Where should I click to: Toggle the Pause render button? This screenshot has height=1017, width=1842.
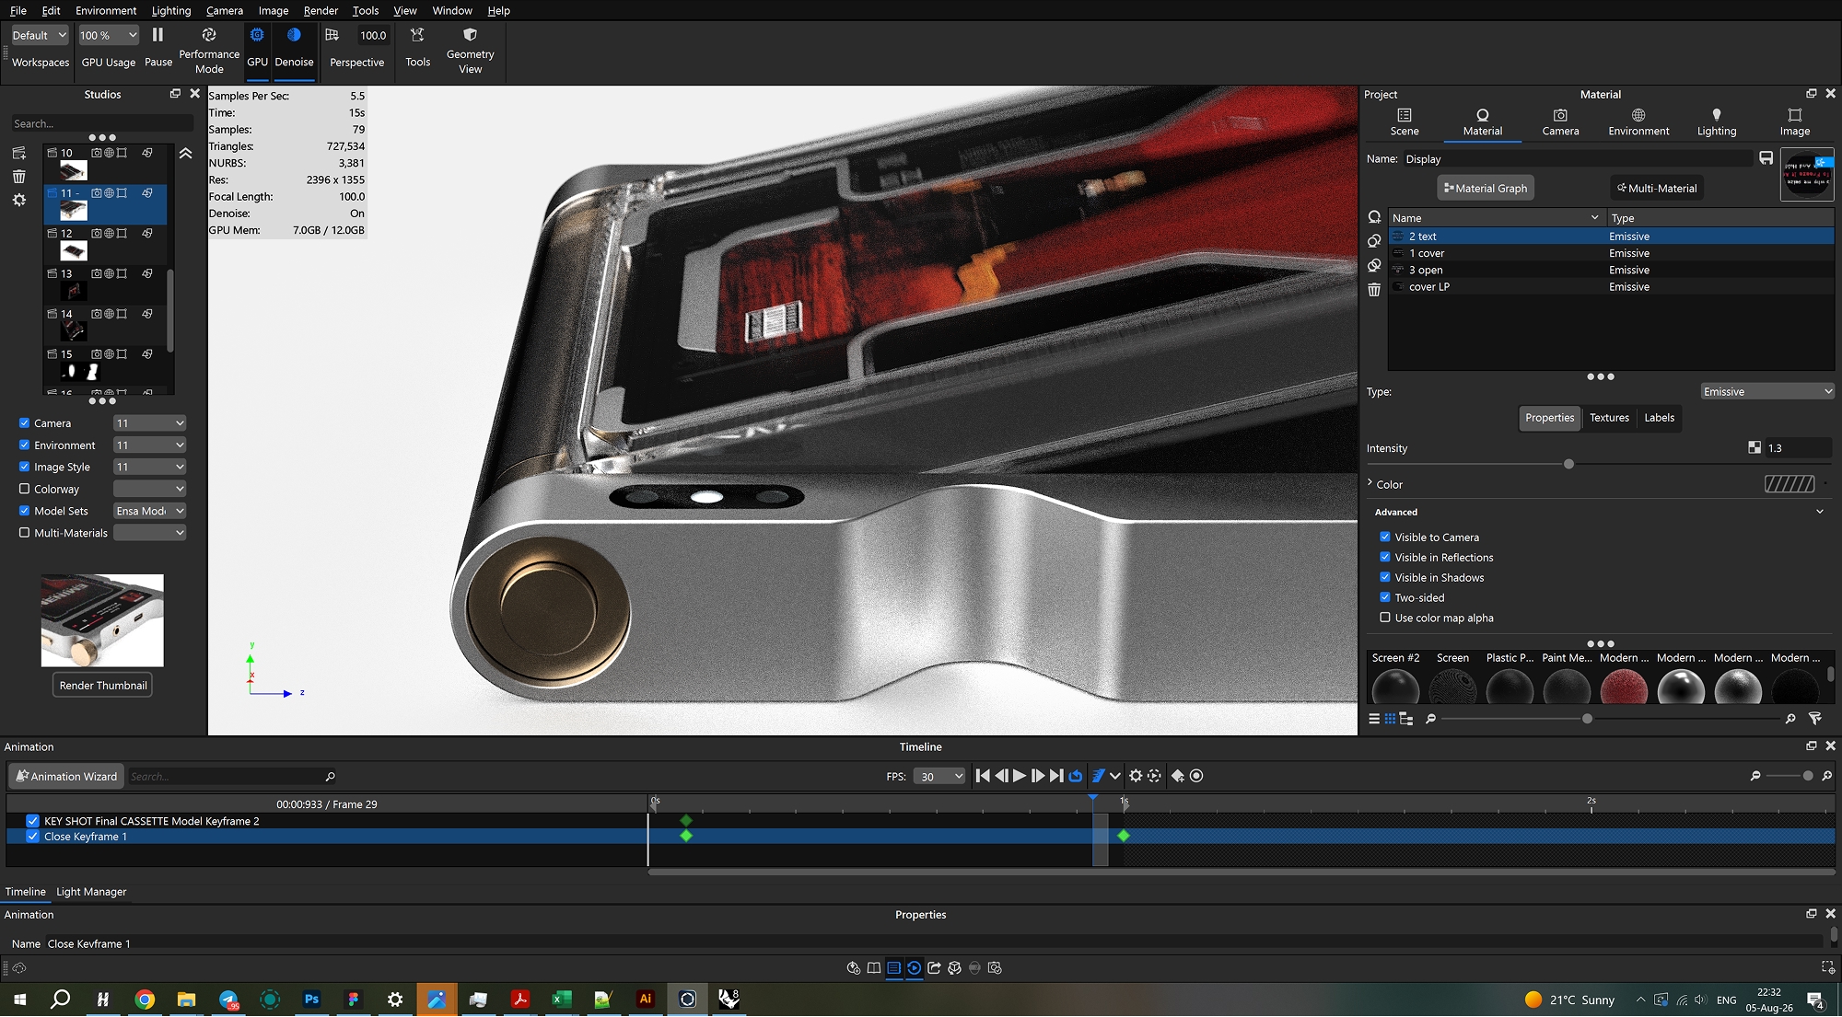pos(158,47)
